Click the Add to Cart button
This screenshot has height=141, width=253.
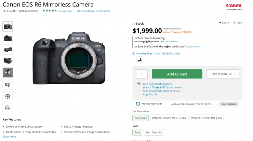pos(177,74)
